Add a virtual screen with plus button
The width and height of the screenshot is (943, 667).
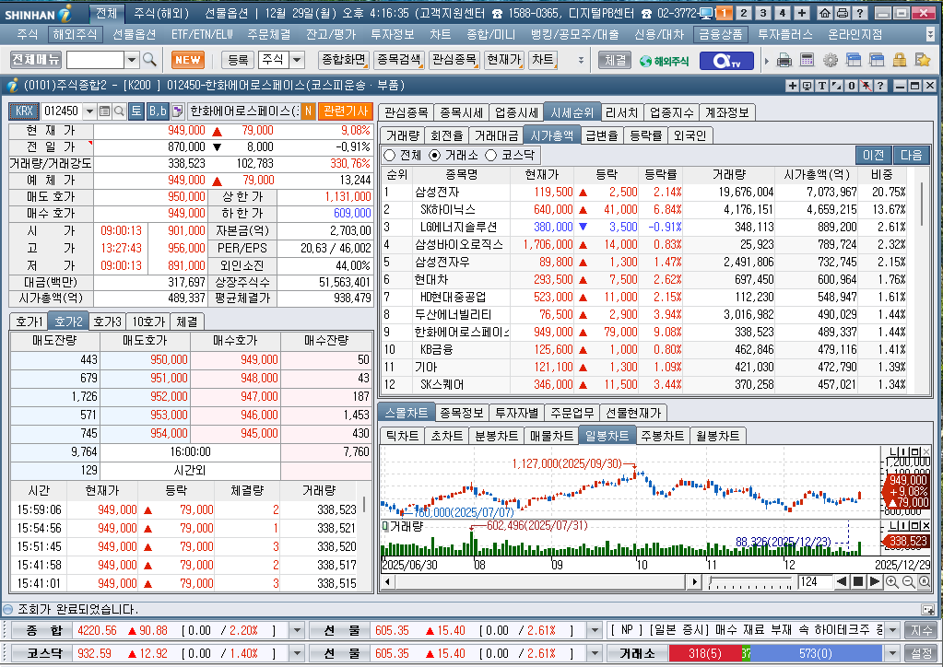[802, 13]
